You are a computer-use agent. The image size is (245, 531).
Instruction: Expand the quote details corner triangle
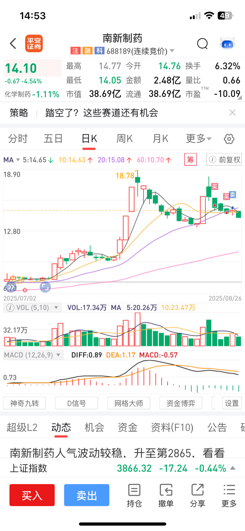[239, 98]
